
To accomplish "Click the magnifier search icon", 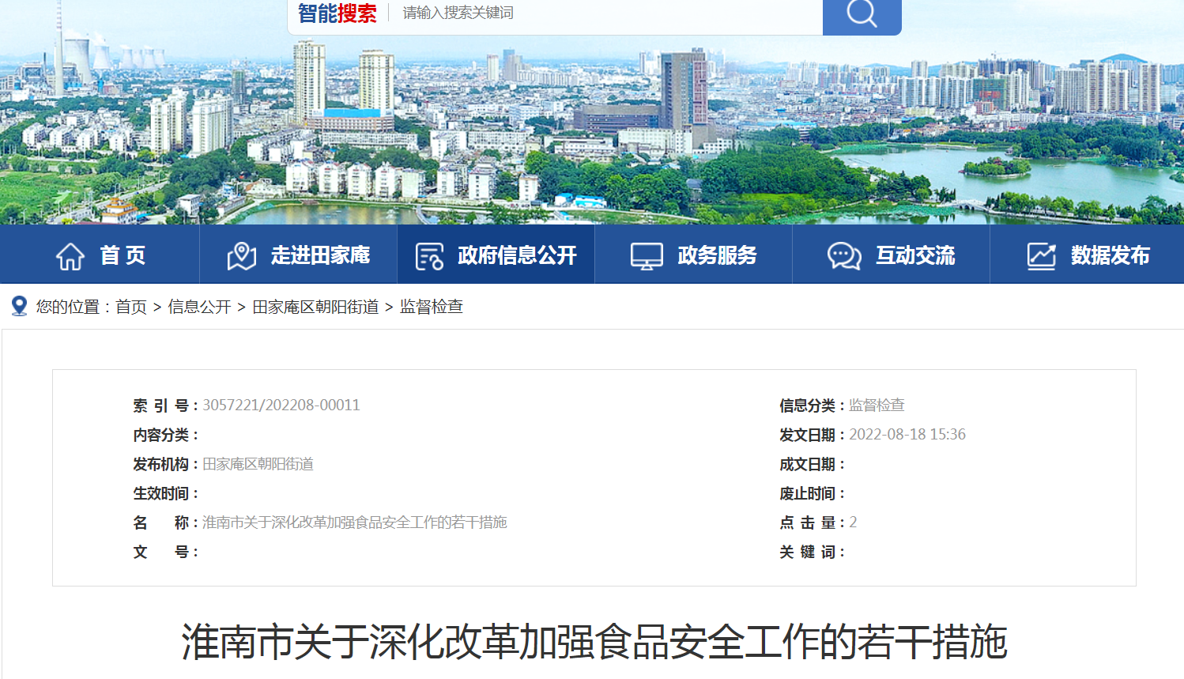I will (861, 14).
